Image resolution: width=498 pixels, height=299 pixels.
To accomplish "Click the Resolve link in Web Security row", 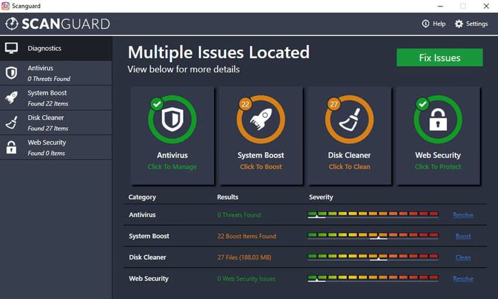I will point(463,279).
